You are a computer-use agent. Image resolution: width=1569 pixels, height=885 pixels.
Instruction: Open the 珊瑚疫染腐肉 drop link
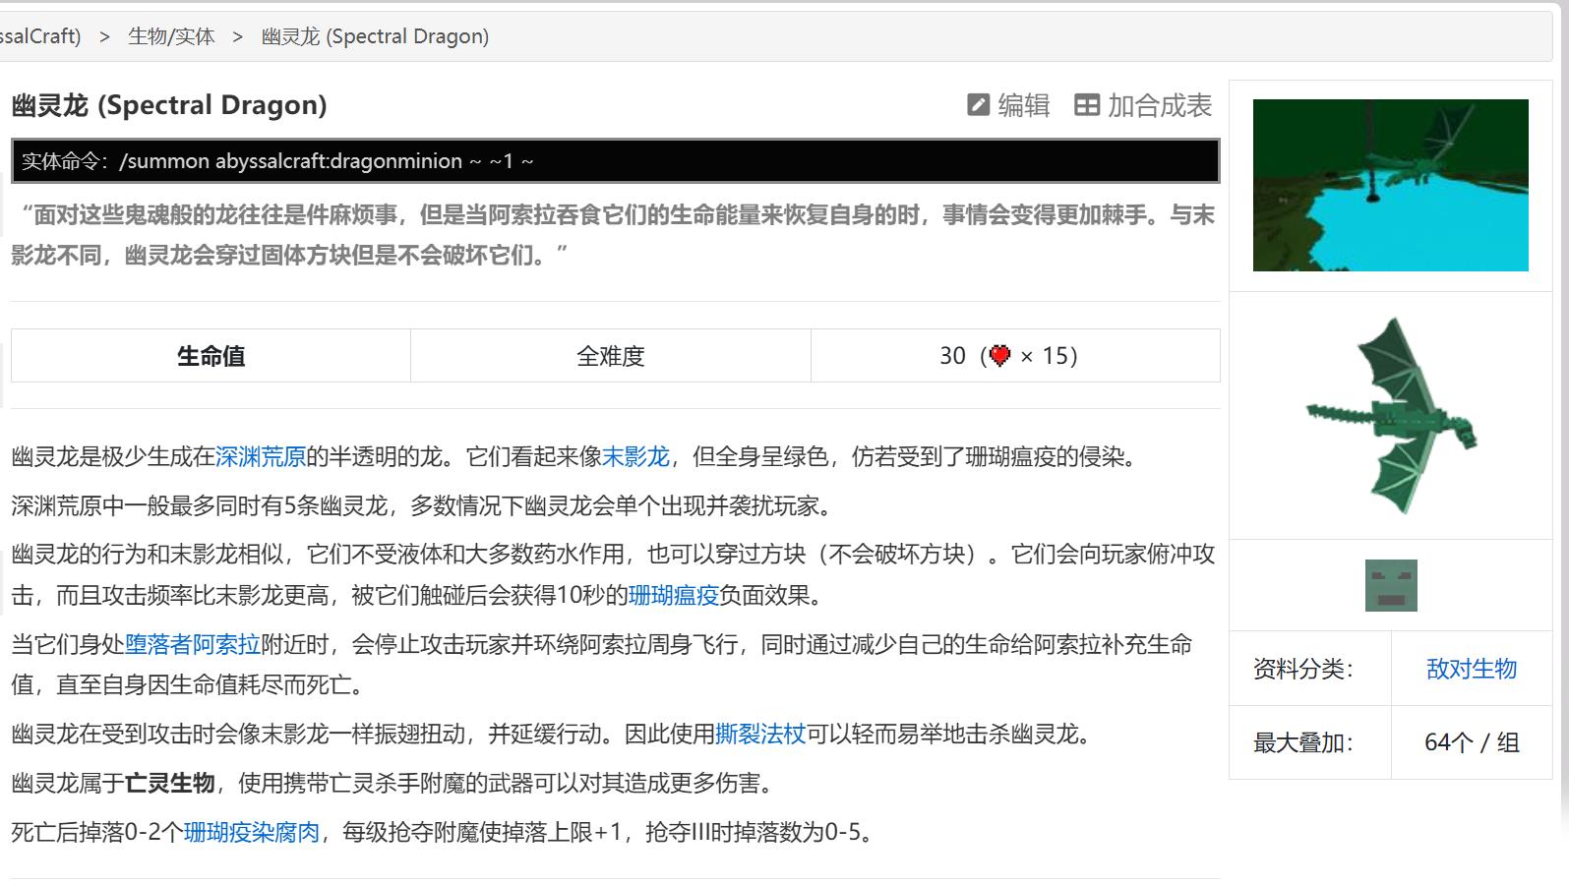click(252, 832)
